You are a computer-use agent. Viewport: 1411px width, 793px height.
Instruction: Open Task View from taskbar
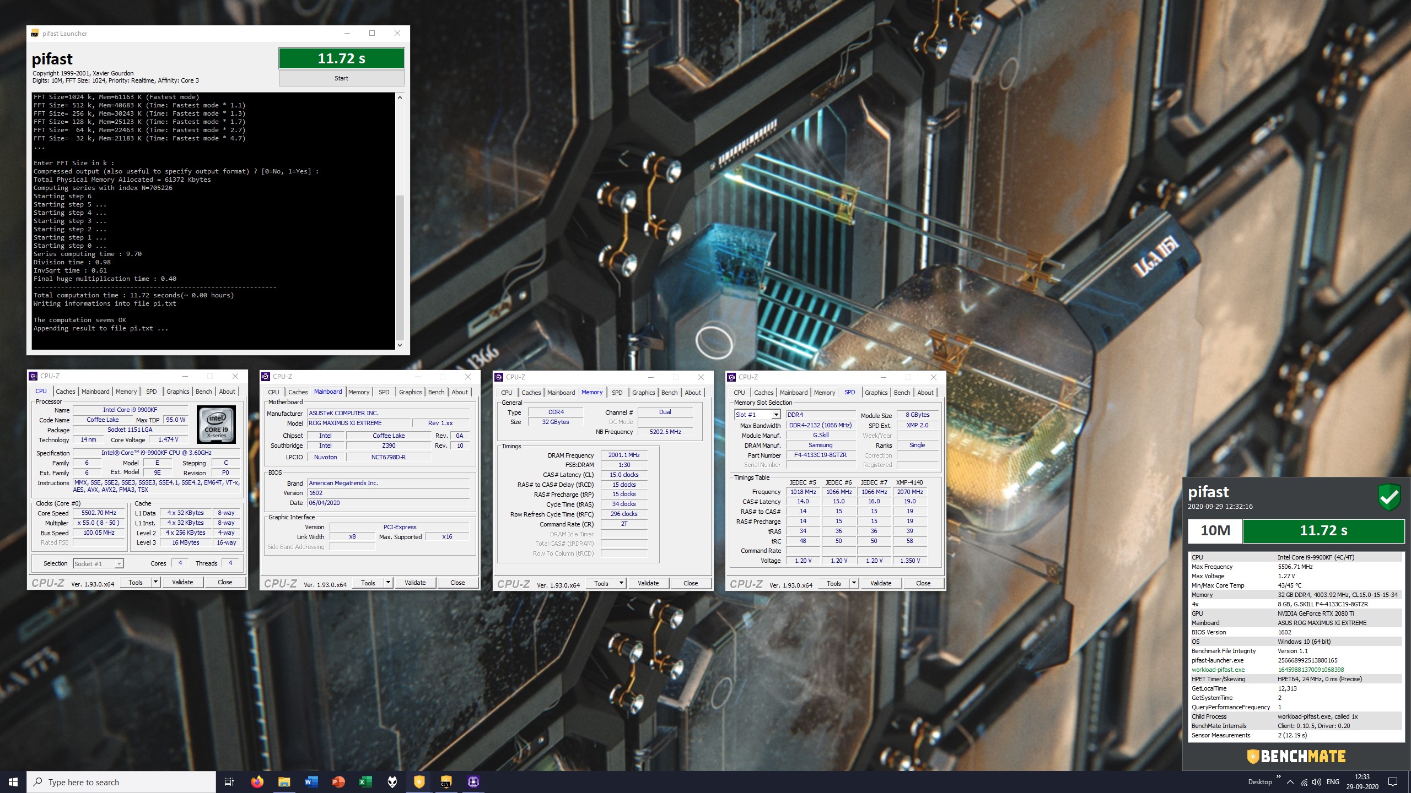click(x=229, y=782)
